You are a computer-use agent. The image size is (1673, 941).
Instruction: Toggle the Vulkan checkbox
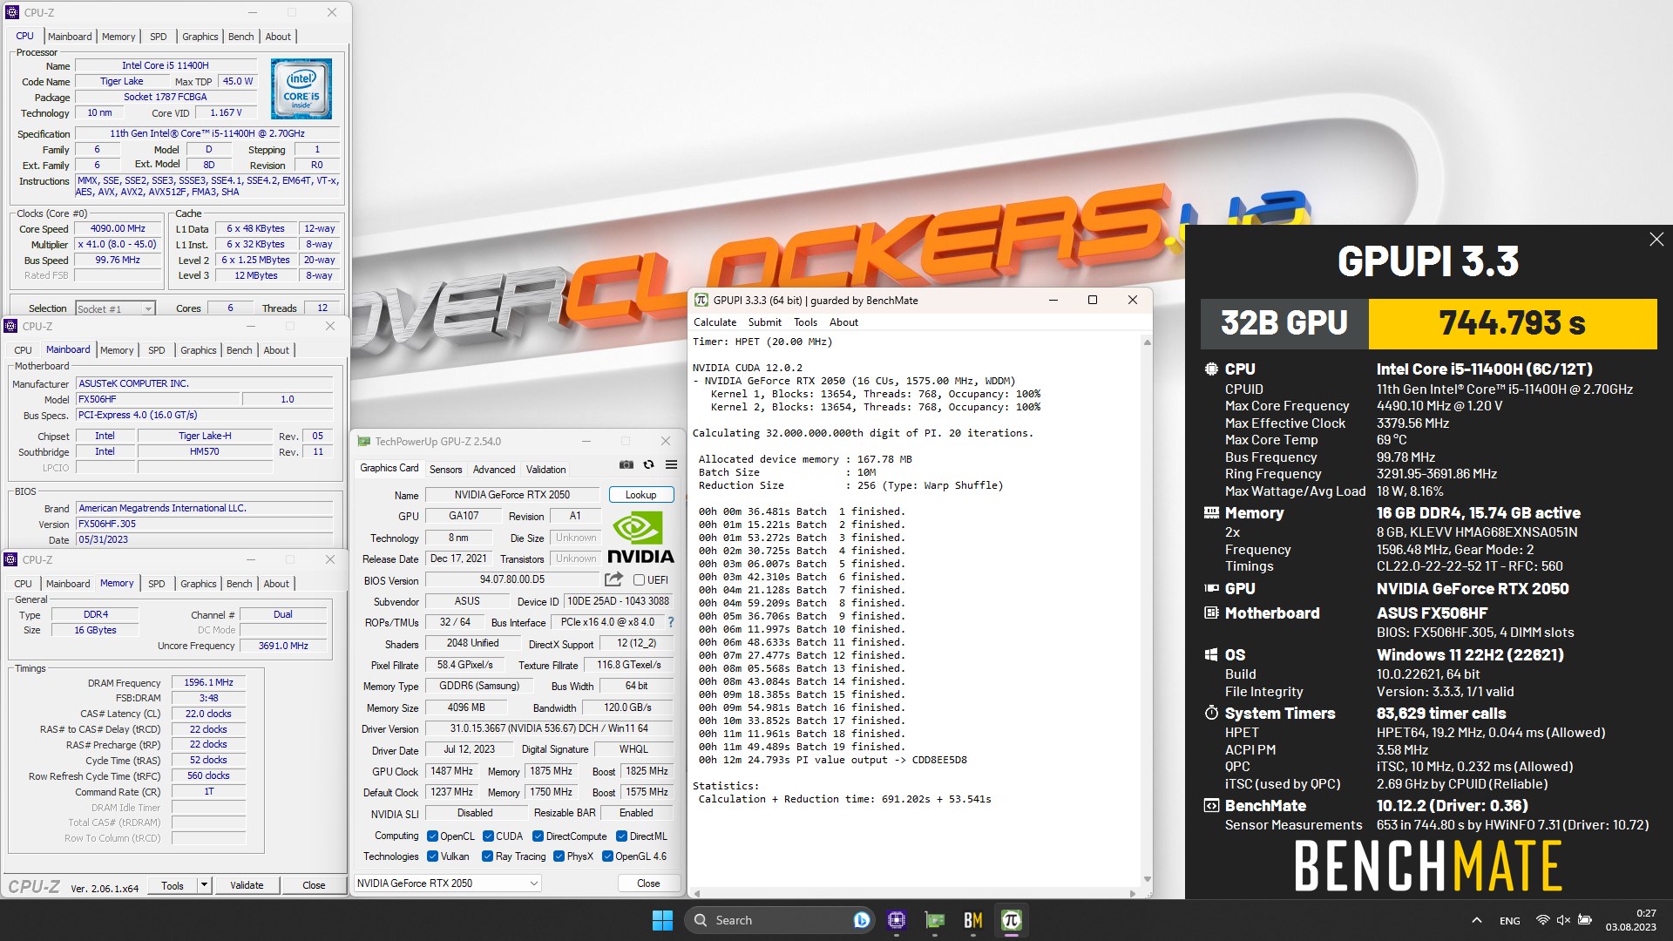(x=432, y=856)
